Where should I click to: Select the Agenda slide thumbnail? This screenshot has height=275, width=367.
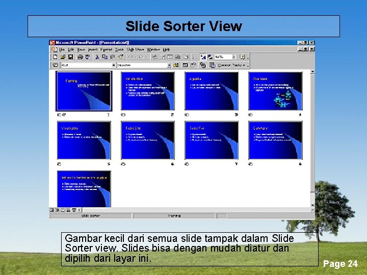point(212,91)
